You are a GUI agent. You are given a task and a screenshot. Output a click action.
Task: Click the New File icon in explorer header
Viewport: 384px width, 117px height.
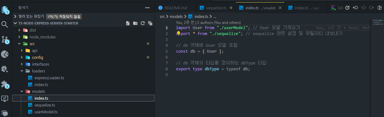pyautogui.click(x=128, y=23)
